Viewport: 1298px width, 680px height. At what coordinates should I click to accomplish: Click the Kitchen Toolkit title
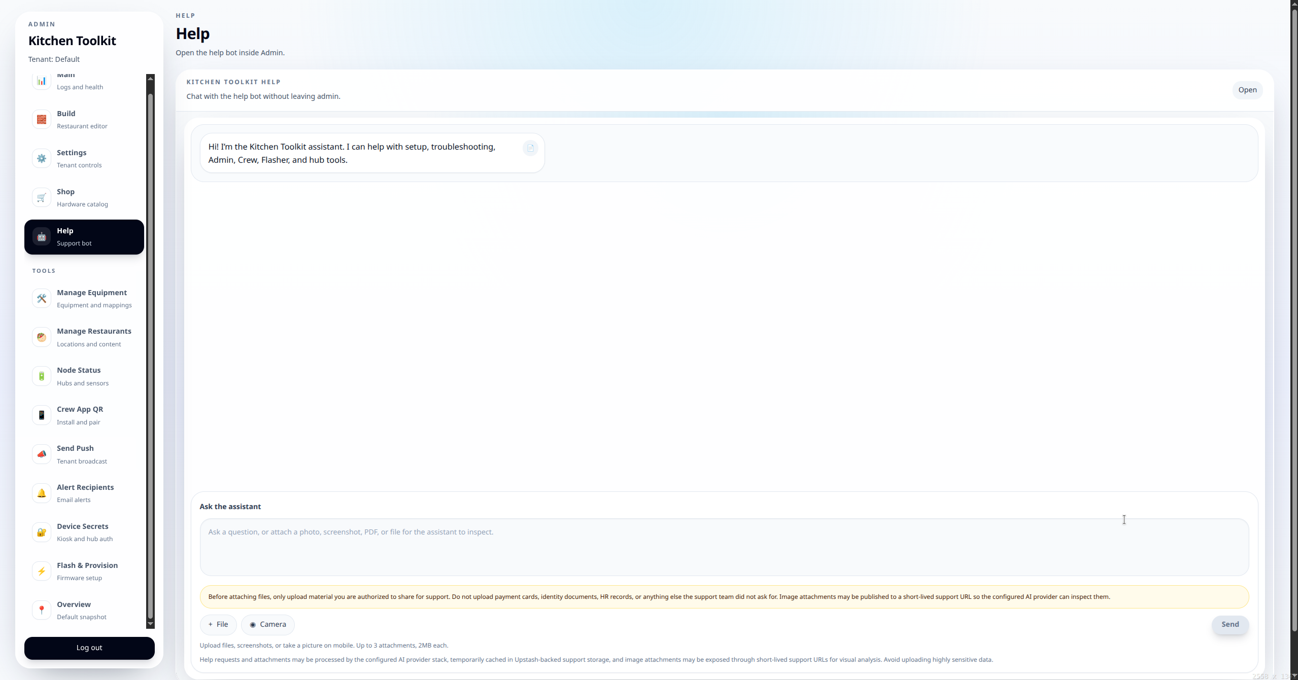(x=72, y=41)
